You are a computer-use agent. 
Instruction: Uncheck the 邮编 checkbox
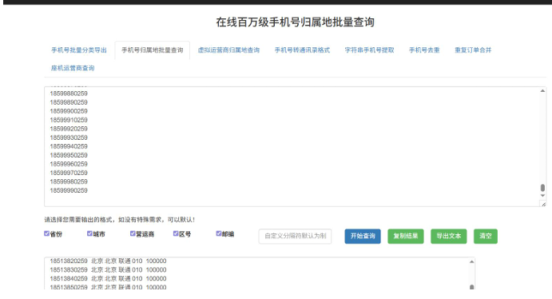coord(219,233)
